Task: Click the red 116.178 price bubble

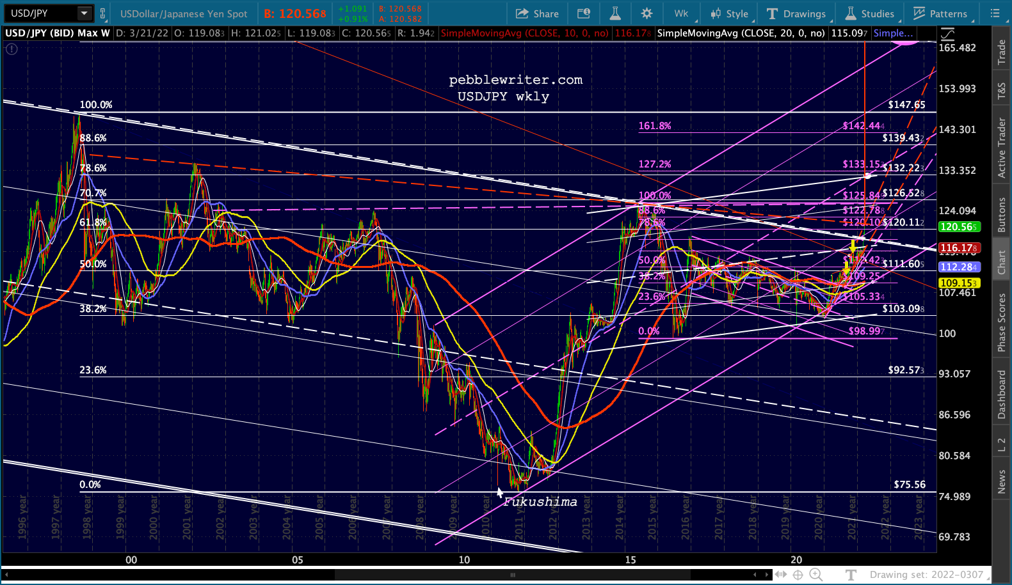Action: click(x=959, y=247)
